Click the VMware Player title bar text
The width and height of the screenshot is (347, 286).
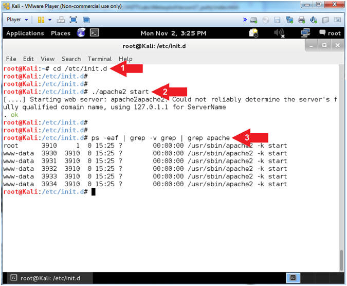[66, 6]
